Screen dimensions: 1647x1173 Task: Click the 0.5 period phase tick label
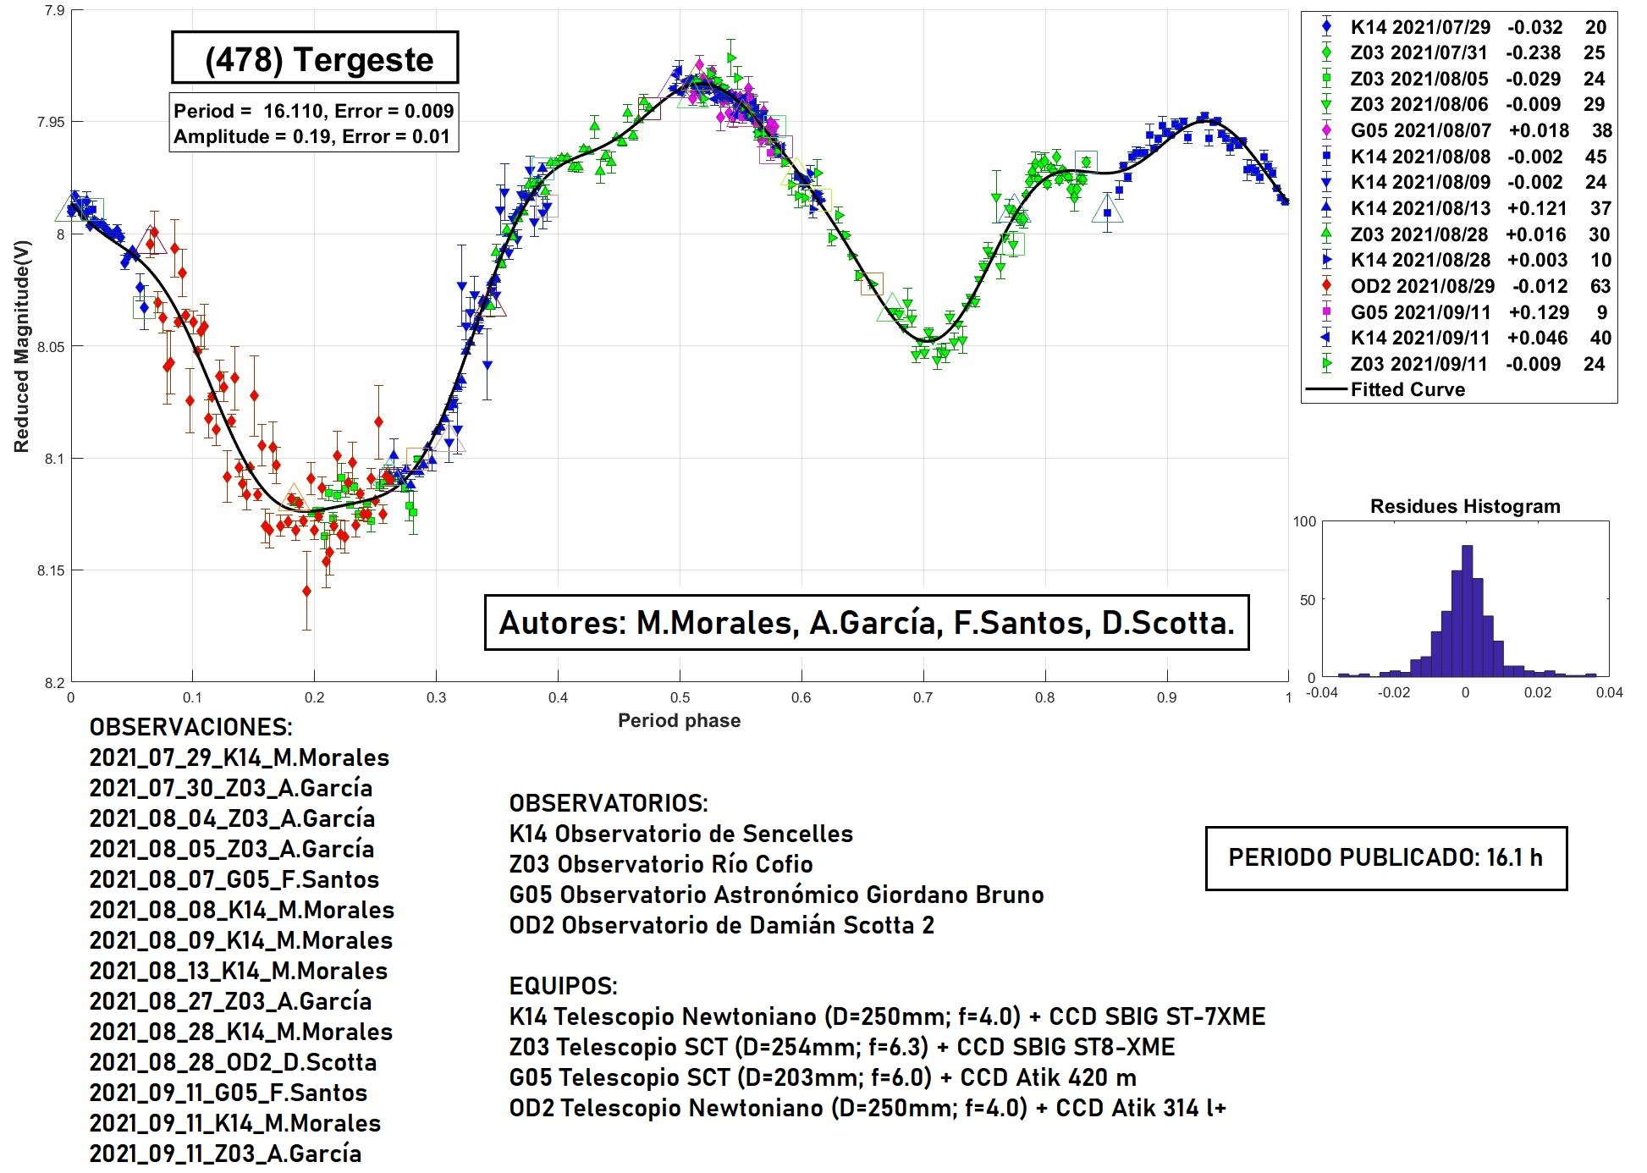[680, 697]
